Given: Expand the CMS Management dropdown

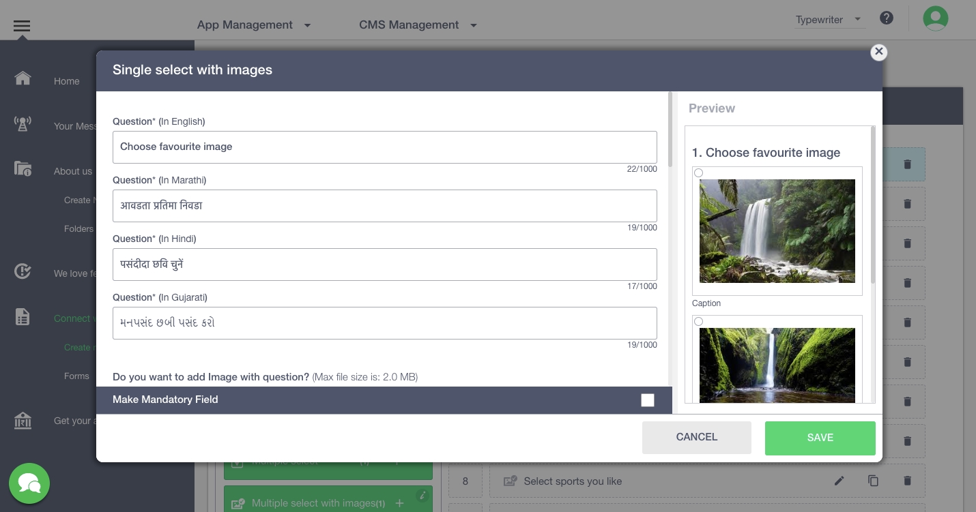Looking at the screenshot, I should coord(418,25).
